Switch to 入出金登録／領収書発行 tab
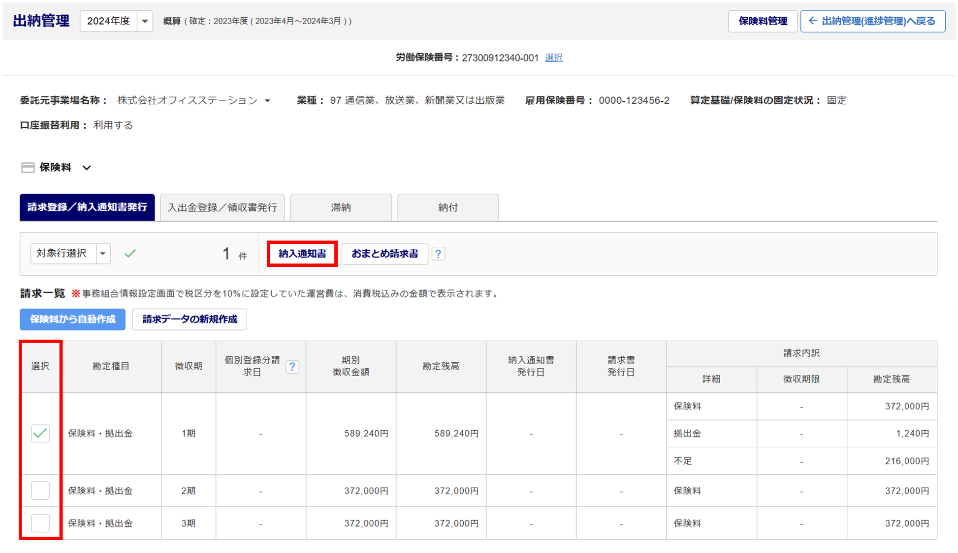 [222, 207]
